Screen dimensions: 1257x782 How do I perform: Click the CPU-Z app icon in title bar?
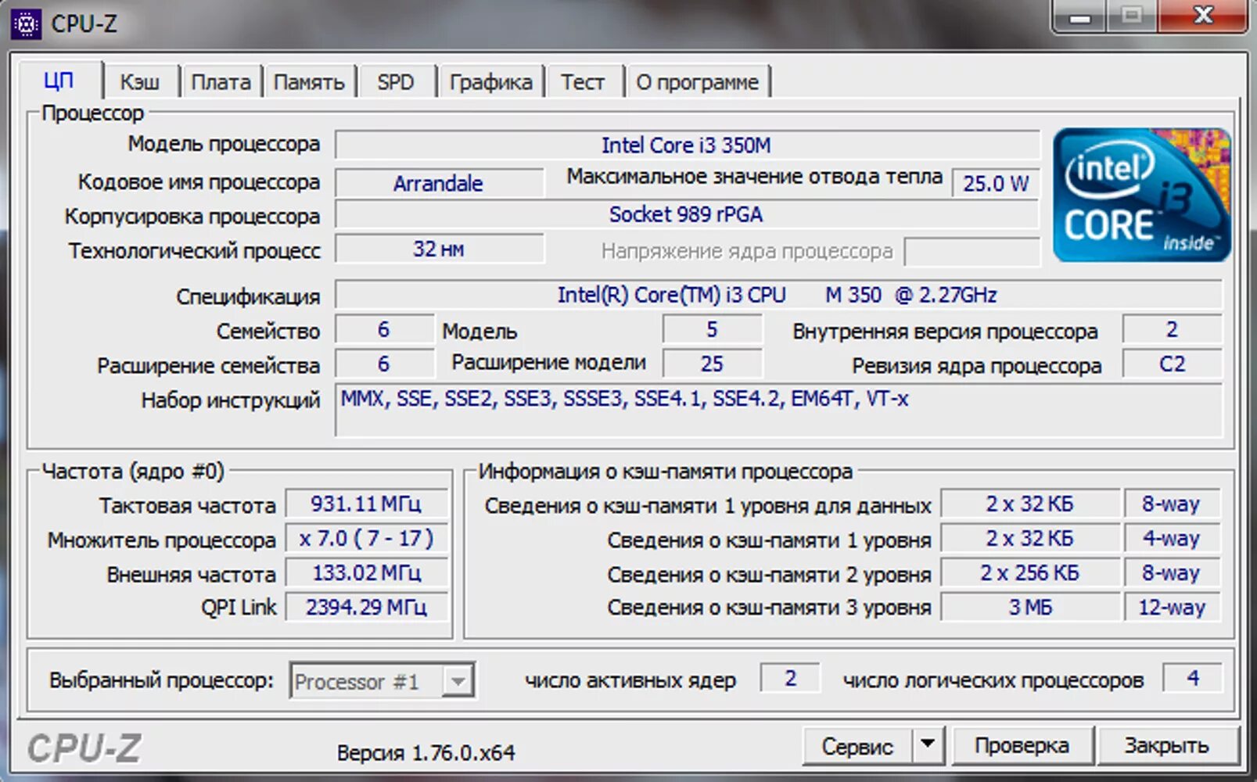tap(25, 24)
